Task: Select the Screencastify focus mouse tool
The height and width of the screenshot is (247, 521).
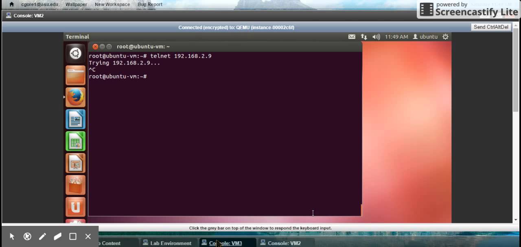Action: 27,236
